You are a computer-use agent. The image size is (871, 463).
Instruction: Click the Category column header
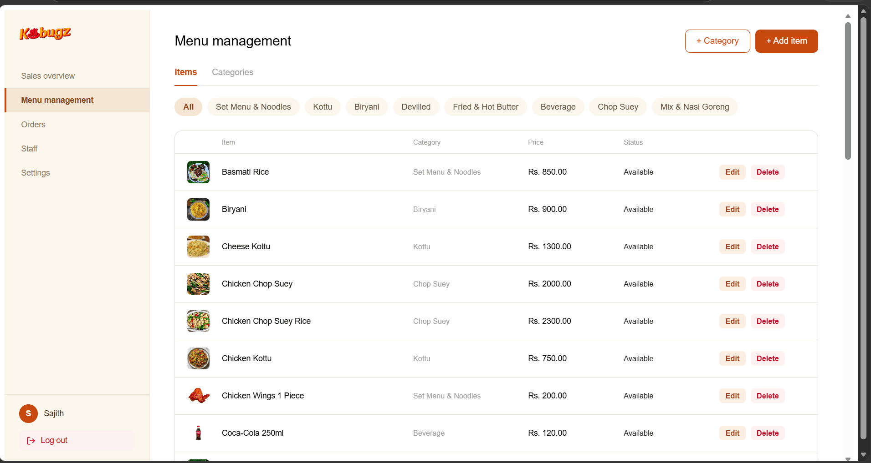pyautogui.click(x=426, y=142)
